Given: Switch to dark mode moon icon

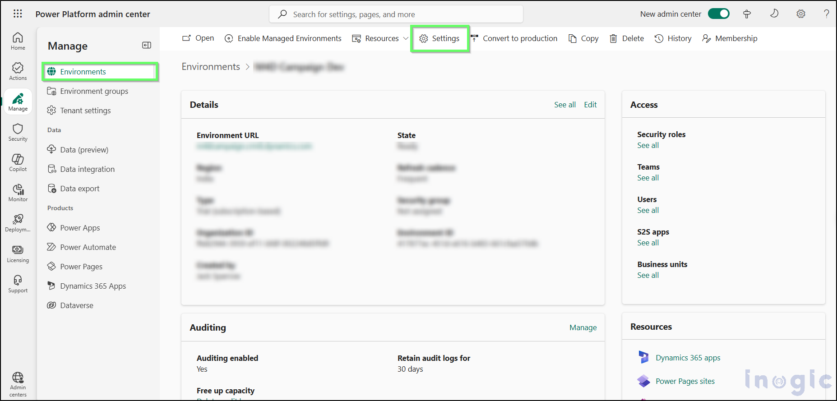Looking at the screenshot, I should pyautogui.click(x=774, y=14).
